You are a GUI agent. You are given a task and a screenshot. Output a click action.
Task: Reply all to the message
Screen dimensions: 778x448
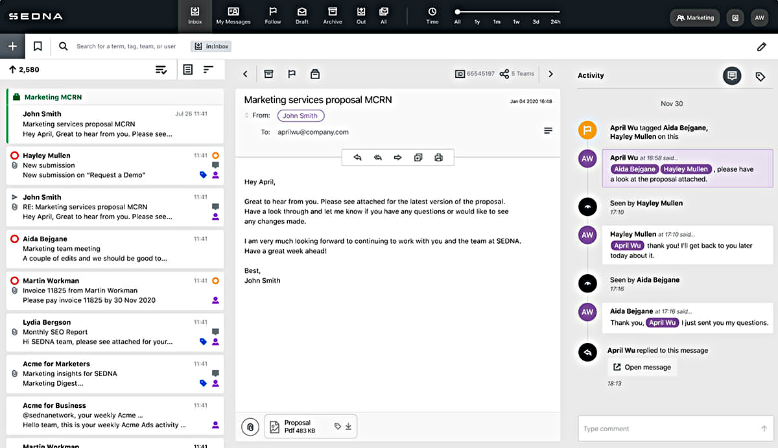[377, 158]
